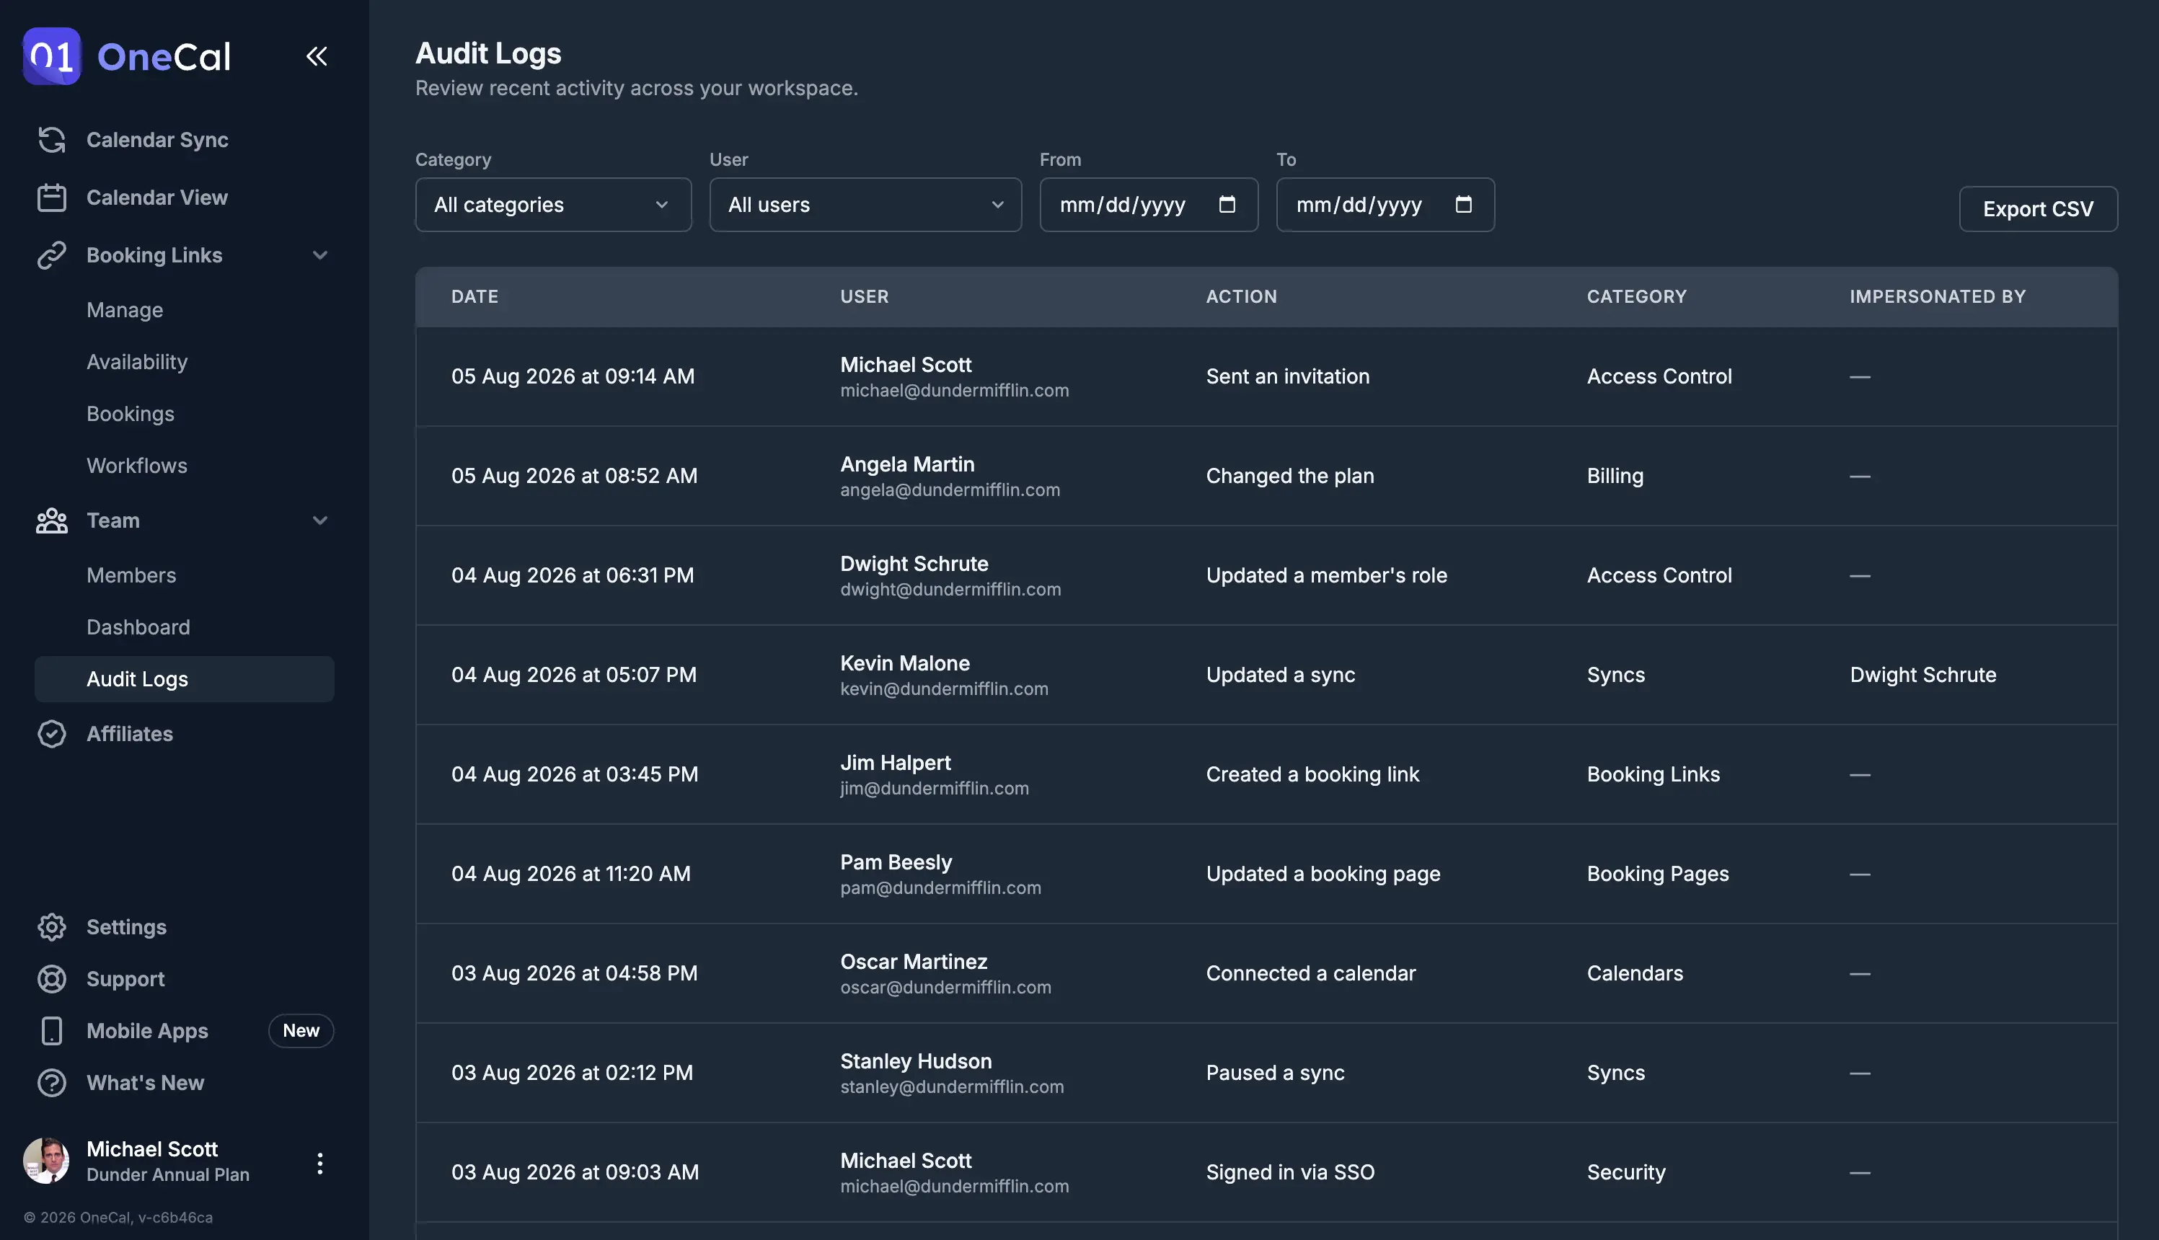The width and height of the screenshot is (2159, 1240).
Task: Click the Team people icon
Action: (52, 521)
